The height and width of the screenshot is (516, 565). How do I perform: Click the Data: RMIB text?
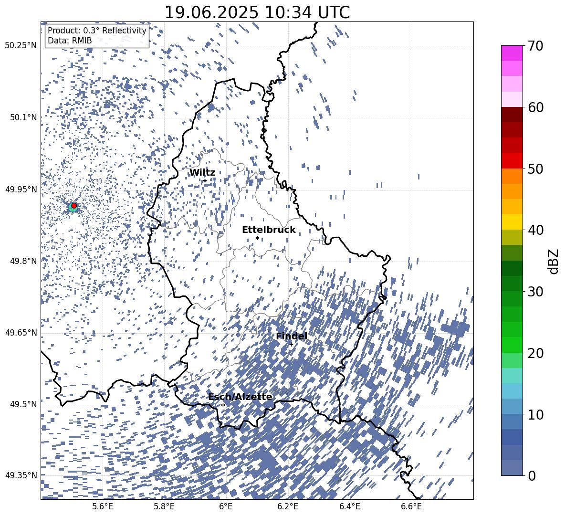pos(70,41)
